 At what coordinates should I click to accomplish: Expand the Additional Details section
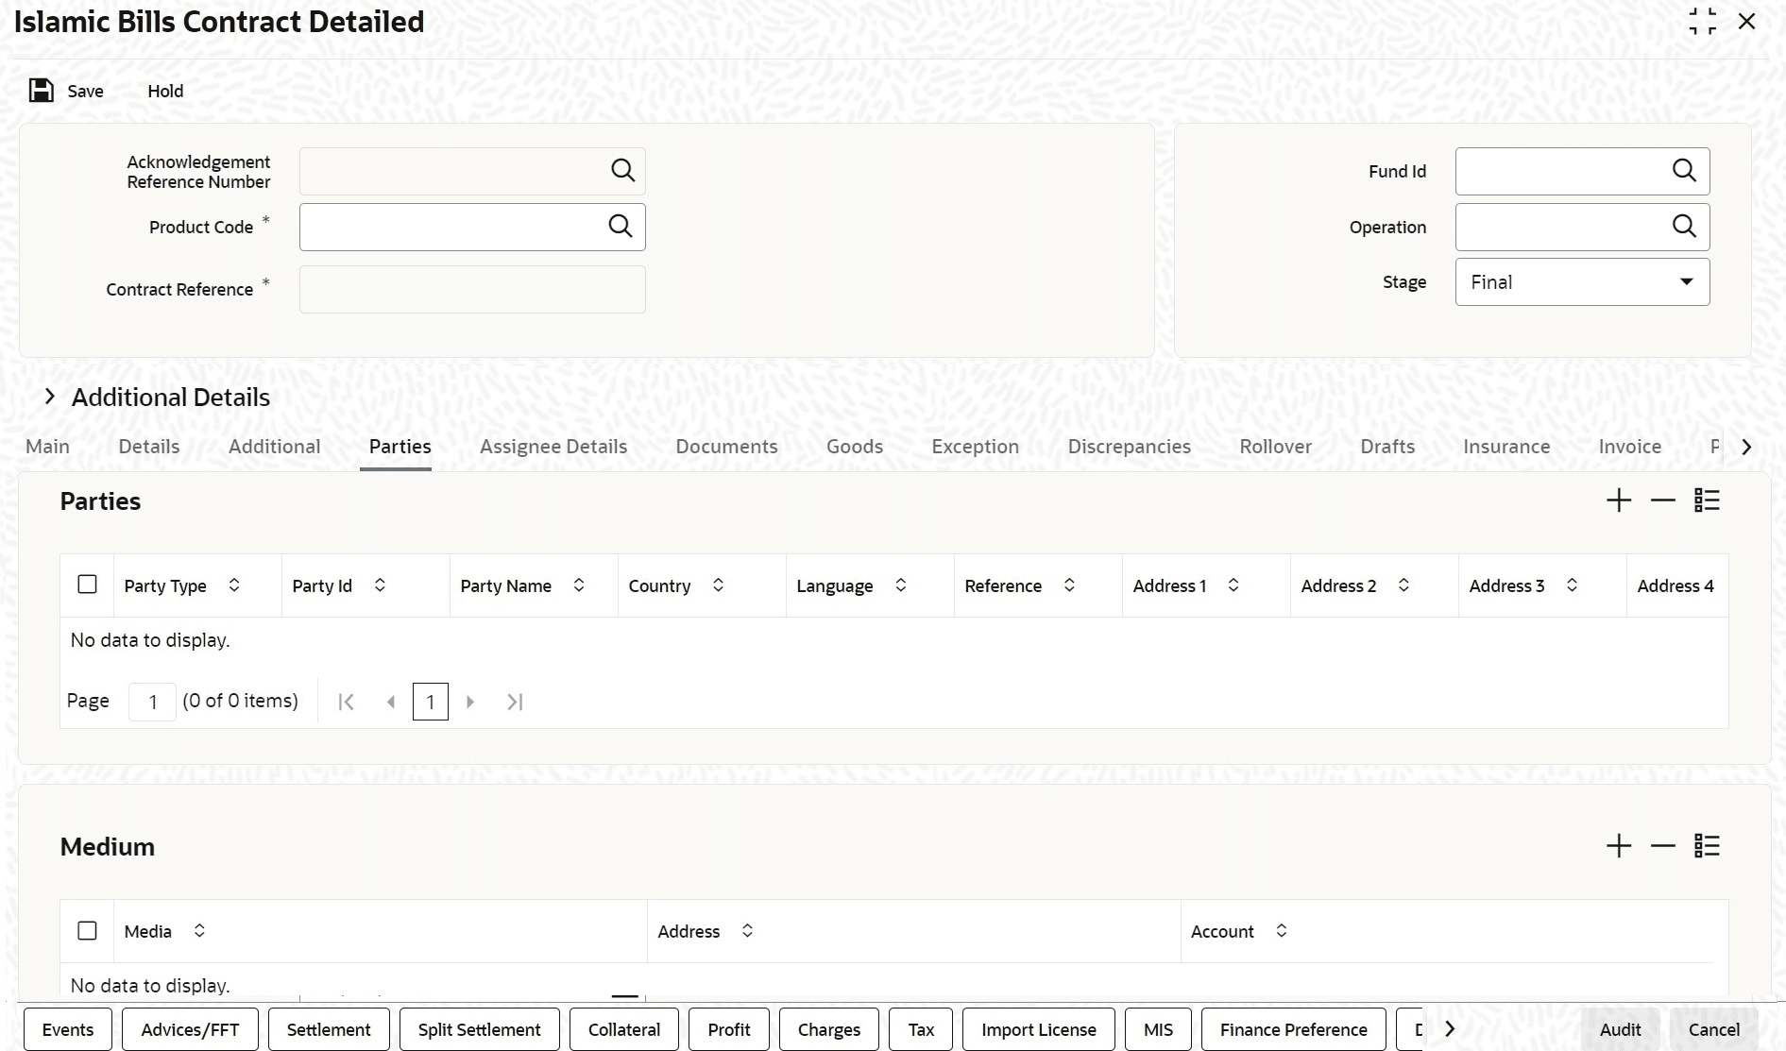[50, 398]
